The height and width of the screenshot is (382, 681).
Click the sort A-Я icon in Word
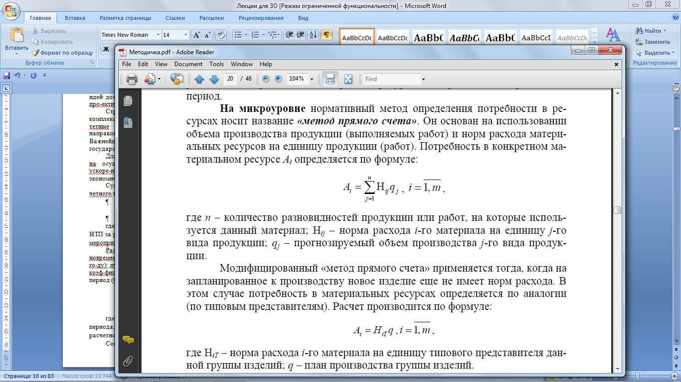tap(313, 35)
